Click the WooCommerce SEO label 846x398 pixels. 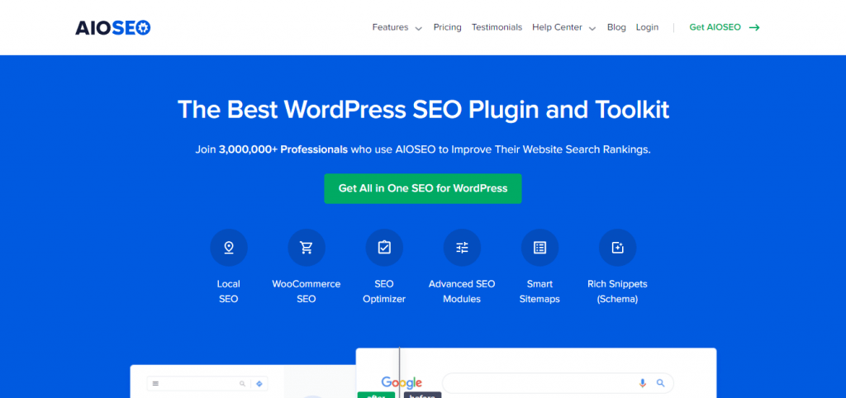[307, 291]
